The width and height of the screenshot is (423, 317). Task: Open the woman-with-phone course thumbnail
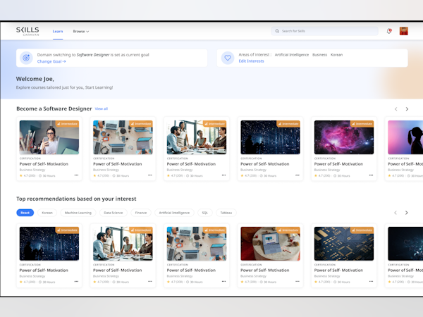click(x=49, y=137)
